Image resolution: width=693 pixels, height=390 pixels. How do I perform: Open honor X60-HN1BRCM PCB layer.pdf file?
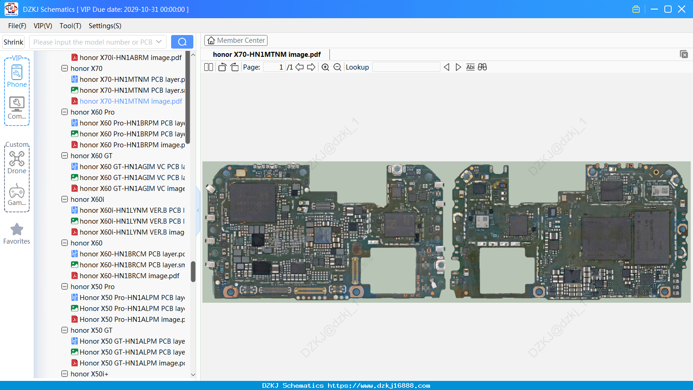click(128, 254)
